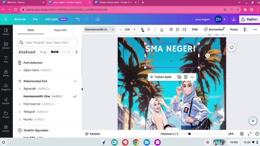Apply bulleted list formatting
The image size is (260, 146).
click(178, 30)
